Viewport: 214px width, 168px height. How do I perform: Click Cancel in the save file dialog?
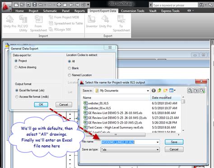[174, 149]
